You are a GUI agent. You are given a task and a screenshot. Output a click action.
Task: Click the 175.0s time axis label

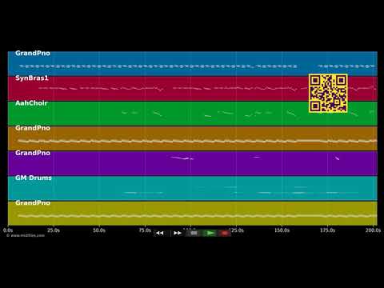(x=327, y=230)
